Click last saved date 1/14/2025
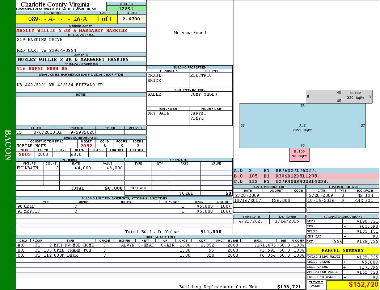 [x=287, y=221]
